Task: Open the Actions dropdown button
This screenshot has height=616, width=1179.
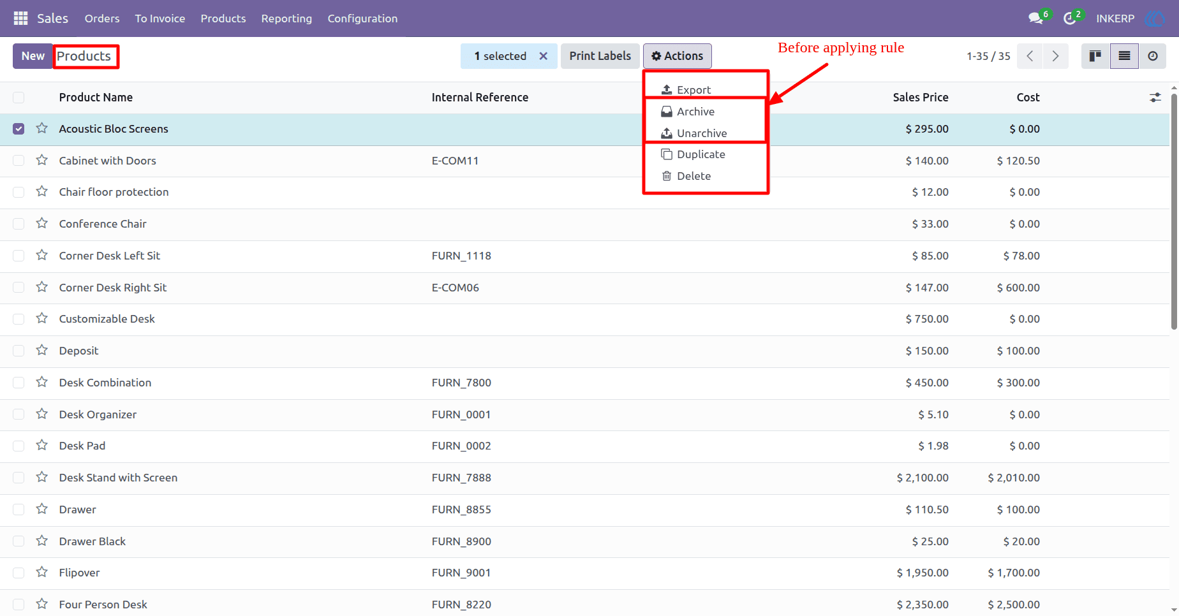Action: click(x=677, y=56)
